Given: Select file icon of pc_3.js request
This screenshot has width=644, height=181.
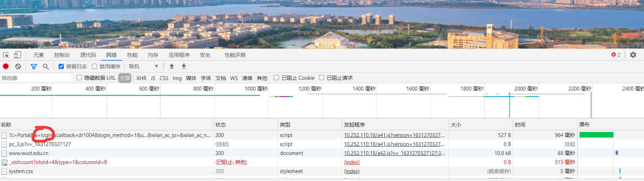Looking at the screenshot, I should (x=4, y=144).
